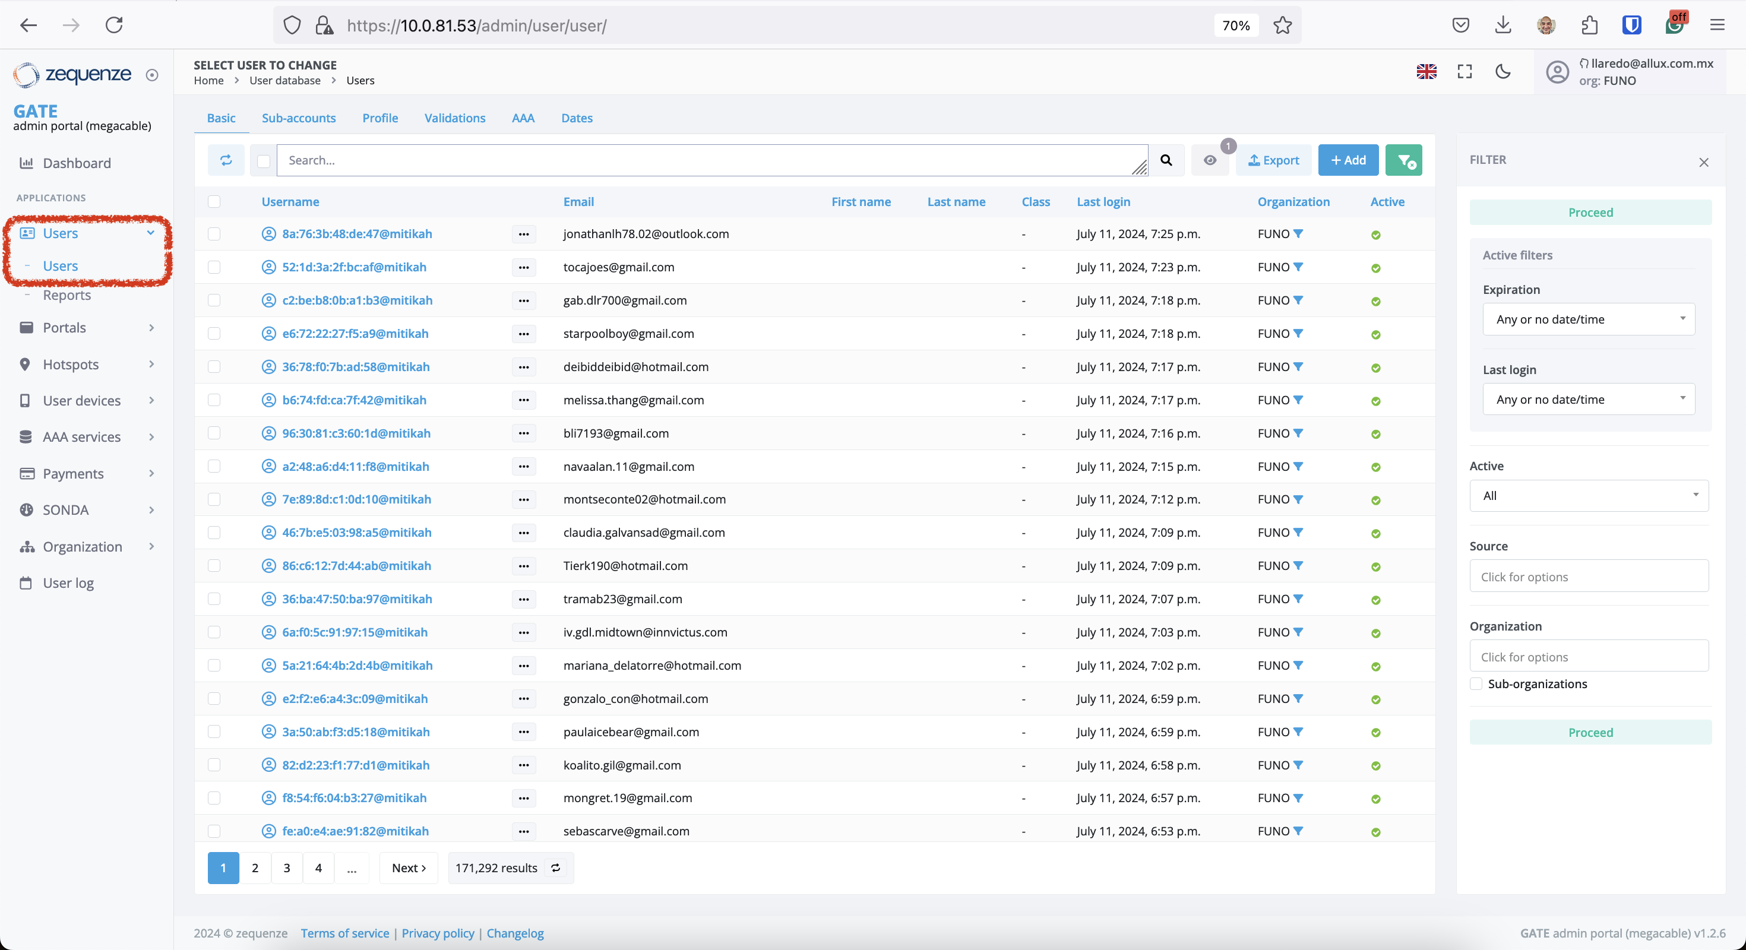Check the Sub-organizations checkbox
Screen dimensions: 1746x950
1476,683
